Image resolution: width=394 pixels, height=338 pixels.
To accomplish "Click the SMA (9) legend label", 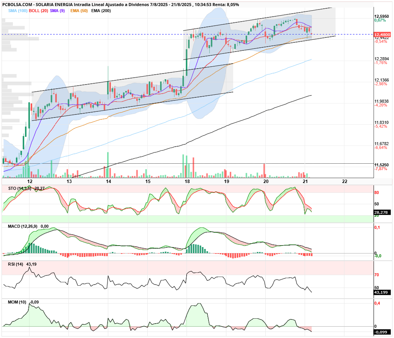I will coord(57,11).
